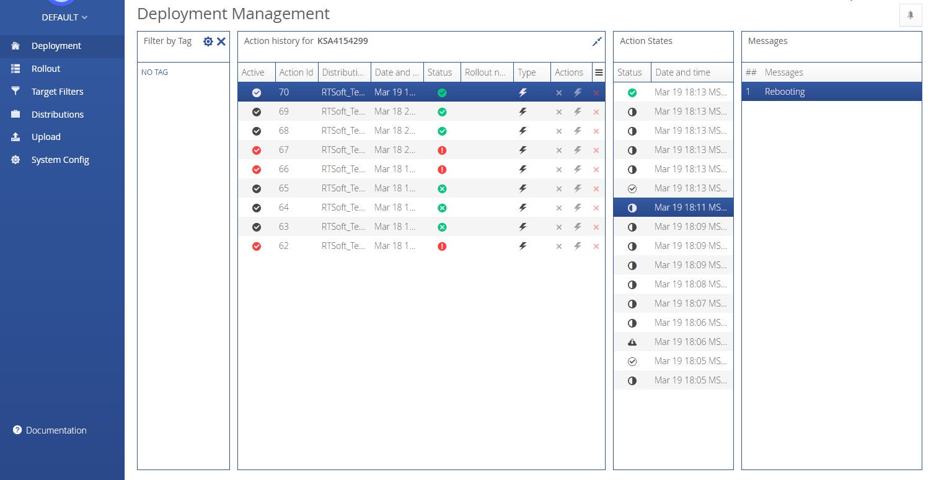Screen dimensions: 931x480
Task: Force action 70 with its lightning icon
Action: click(x=578, y=93)
